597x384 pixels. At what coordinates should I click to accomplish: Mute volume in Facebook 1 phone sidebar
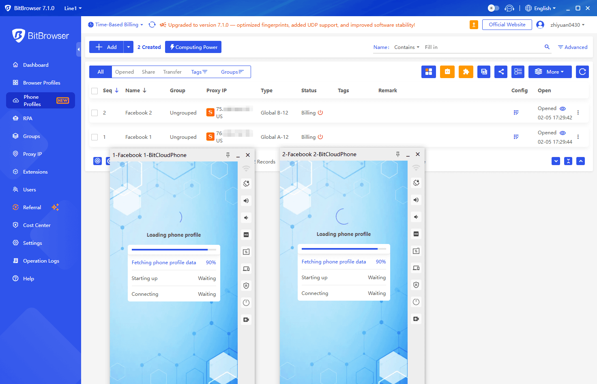pos(246,217)
